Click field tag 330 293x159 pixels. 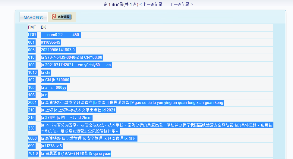point(31,128)
